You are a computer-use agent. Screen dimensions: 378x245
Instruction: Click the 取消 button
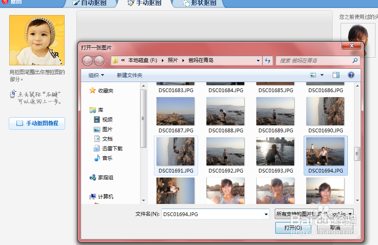pyautogui.click(x=335, y=228)
